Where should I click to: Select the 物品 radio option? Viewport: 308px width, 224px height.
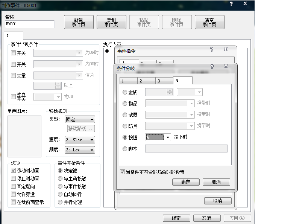[x=125, y=104]
